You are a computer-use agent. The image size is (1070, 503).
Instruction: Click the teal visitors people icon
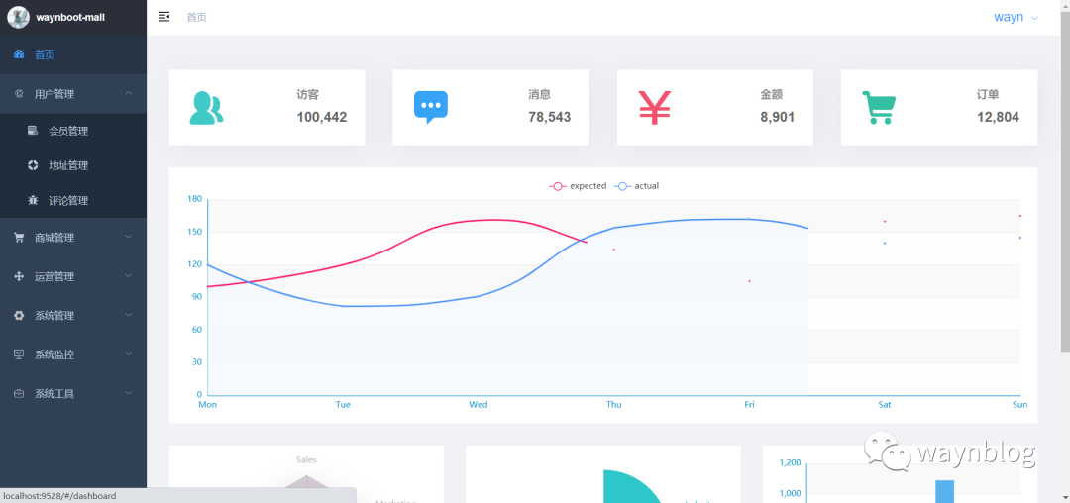(206, 108)
